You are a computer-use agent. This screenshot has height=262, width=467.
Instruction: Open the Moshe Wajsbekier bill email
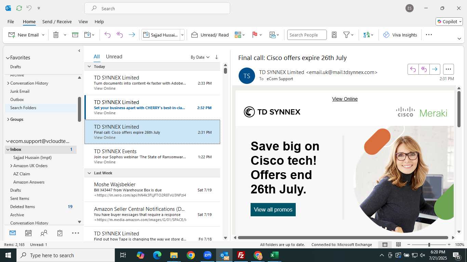[152, 190]
